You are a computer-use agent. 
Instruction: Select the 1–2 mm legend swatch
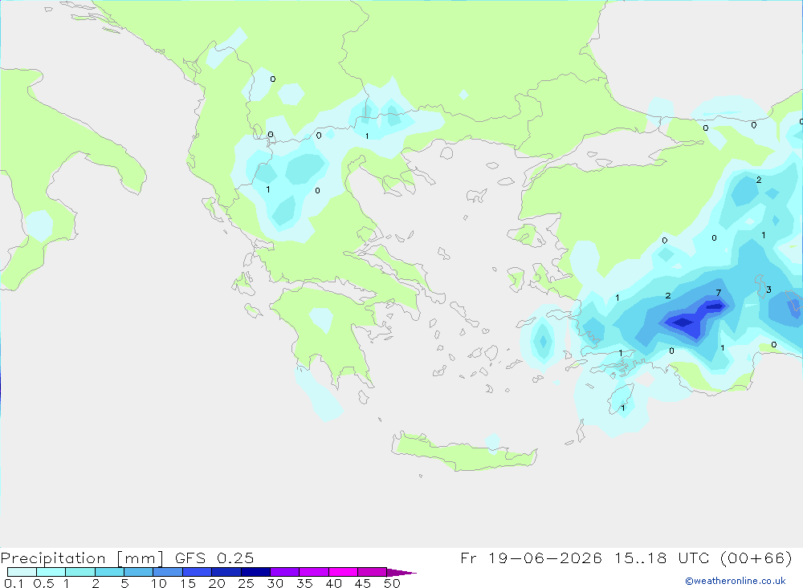tap(79, 572)
